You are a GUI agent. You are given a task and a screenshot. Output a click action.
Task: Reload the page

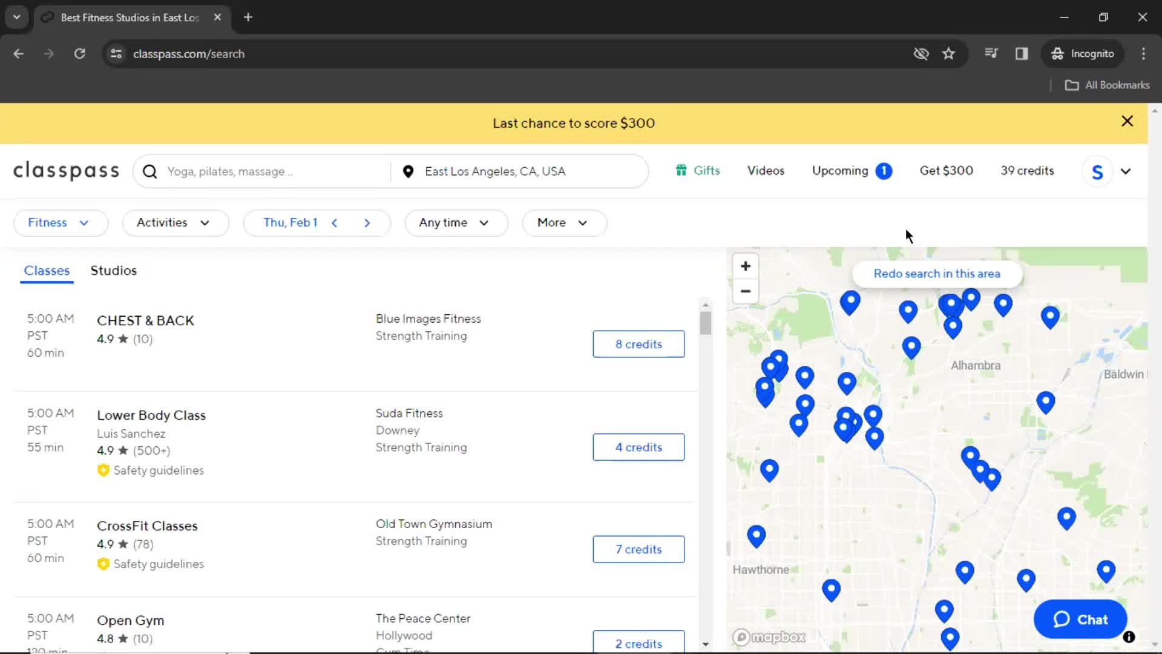click(79, 54)
